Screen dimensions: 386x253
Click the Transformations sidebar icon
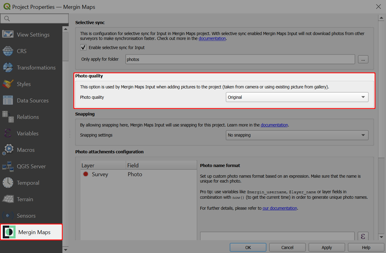(8, 67)
